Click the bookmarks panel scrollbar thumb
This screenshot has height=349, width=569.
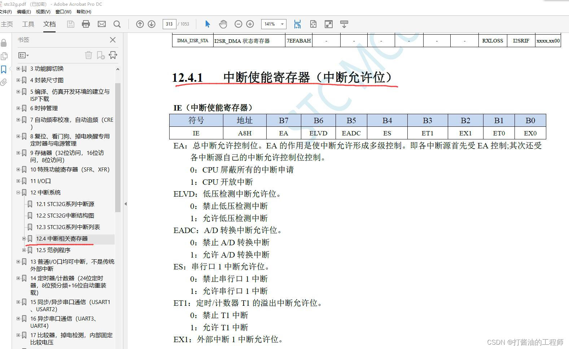coord(118,147)
